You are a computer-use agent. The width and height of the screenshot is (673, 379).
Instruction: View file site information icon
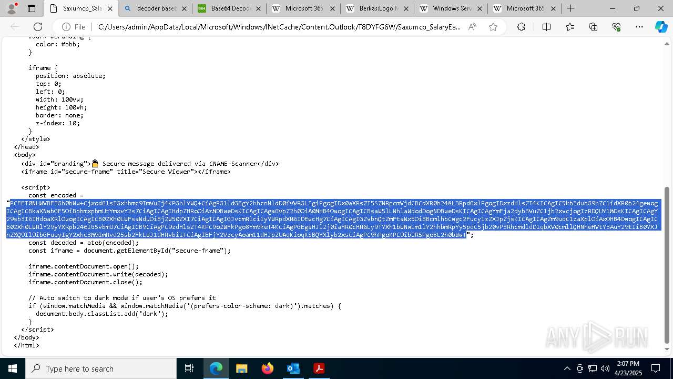73,27
